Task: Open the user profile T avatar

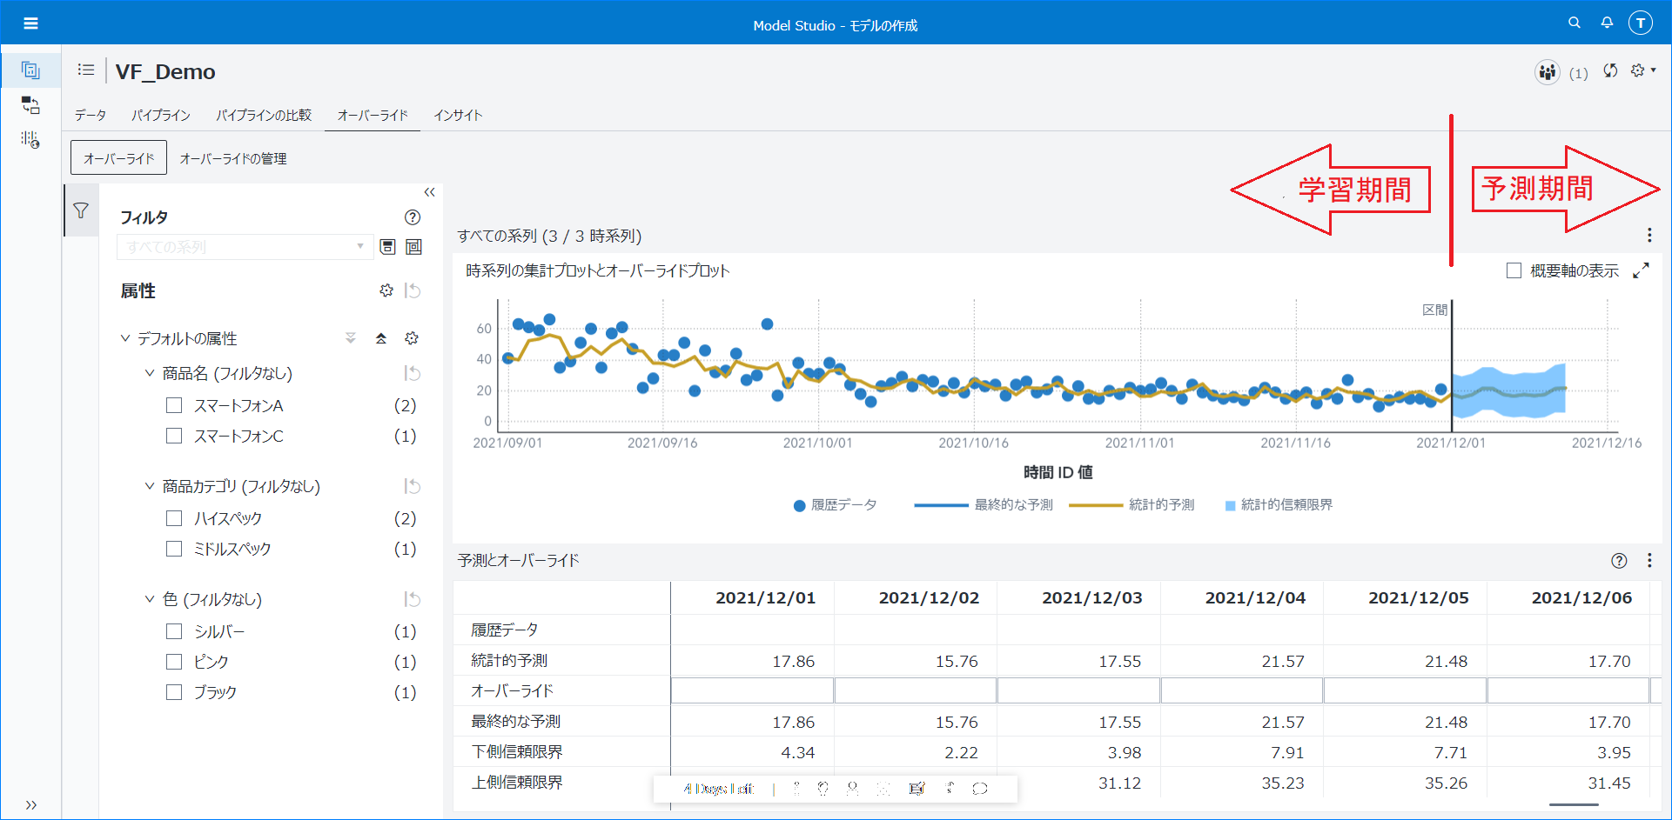Action: click(x=1641, y=23)
